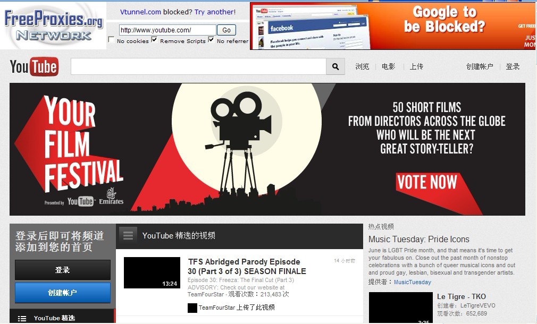Open the Le Tigre - TKO title
This screenshot has width=537, height=324.
462,296
